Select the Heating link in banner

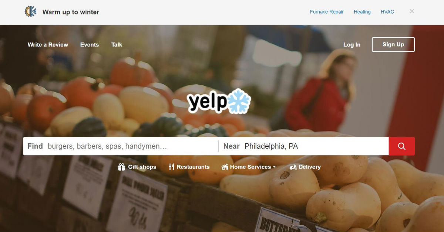pos(362,12)
